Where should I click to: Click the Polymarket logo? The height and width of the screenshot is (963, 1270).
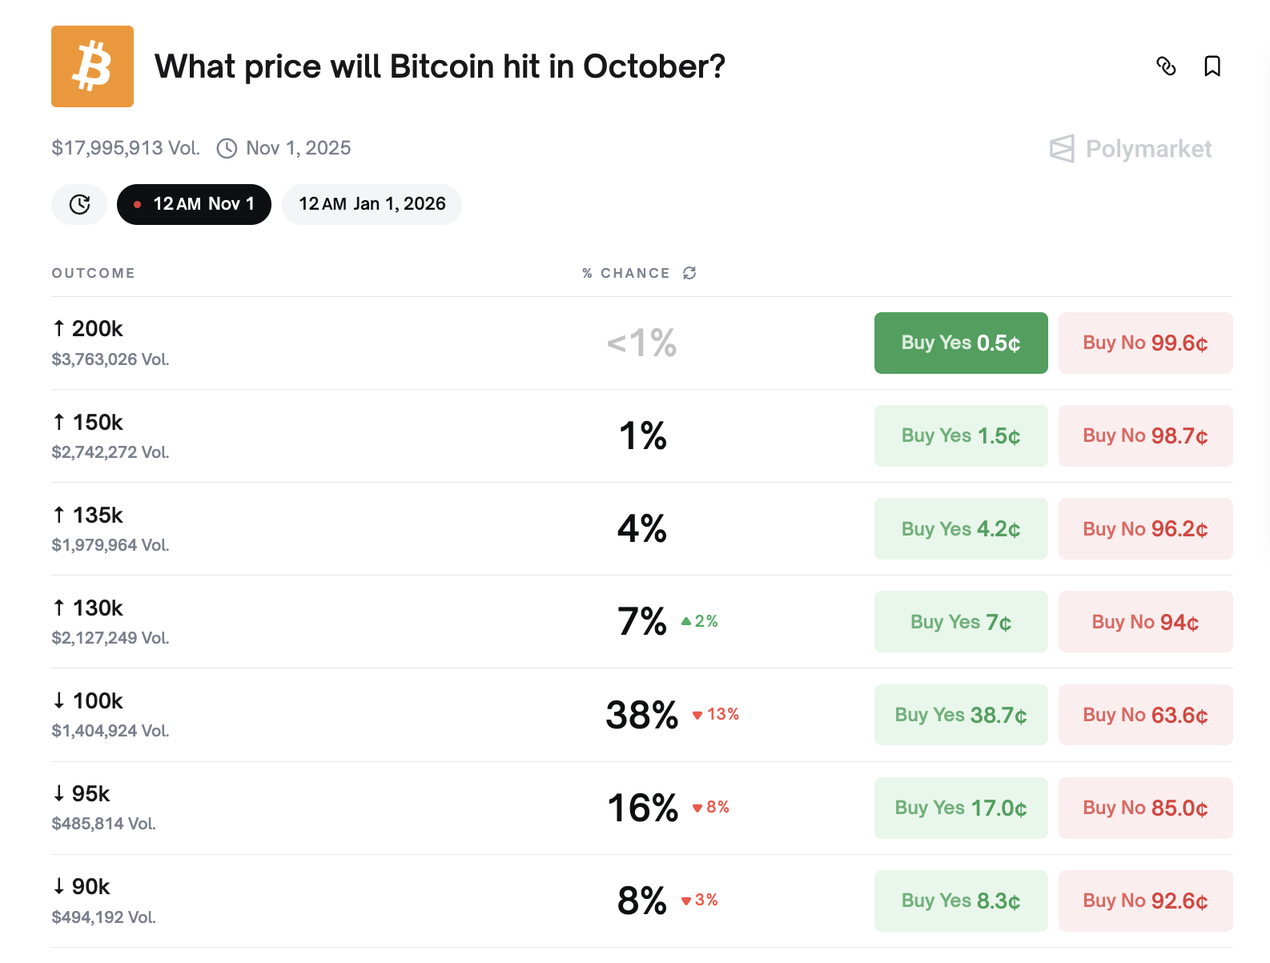(1130, 149)
